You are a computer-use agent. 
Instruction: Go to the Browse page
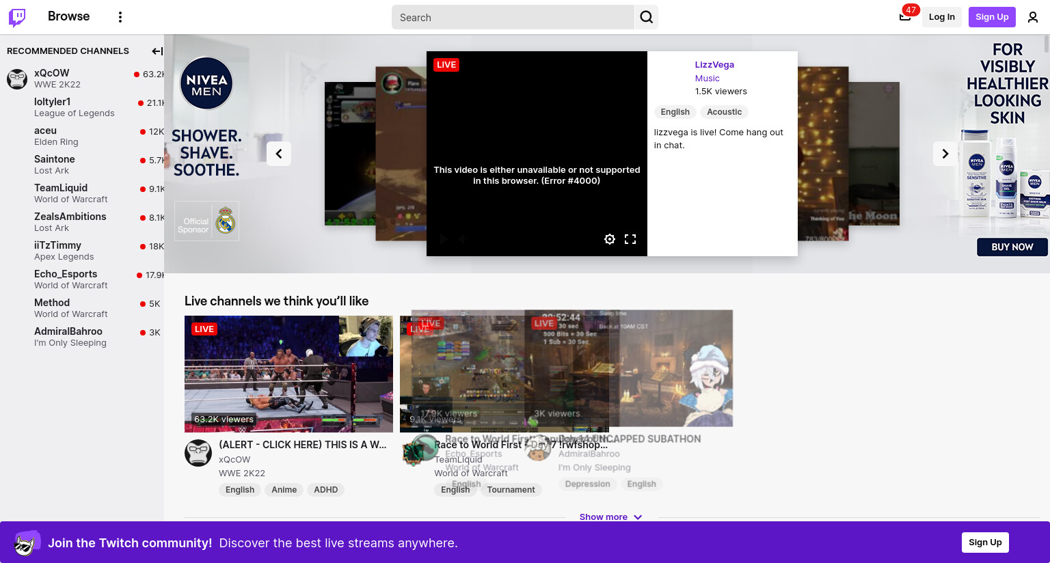pos(68,16)
